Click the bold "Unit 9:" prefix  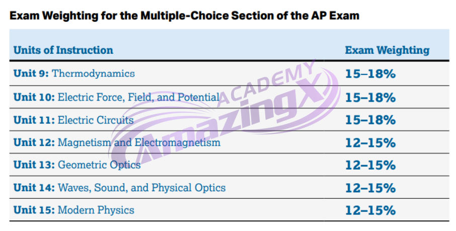31,73
